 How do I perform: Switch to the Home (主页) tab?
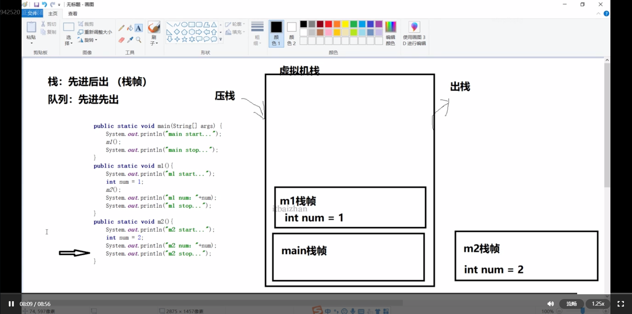[53, 14]
